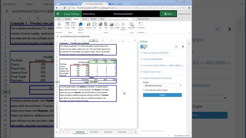
Task: Close the SolverExamplesEditable browser tab
Action: tap(106, 4)
